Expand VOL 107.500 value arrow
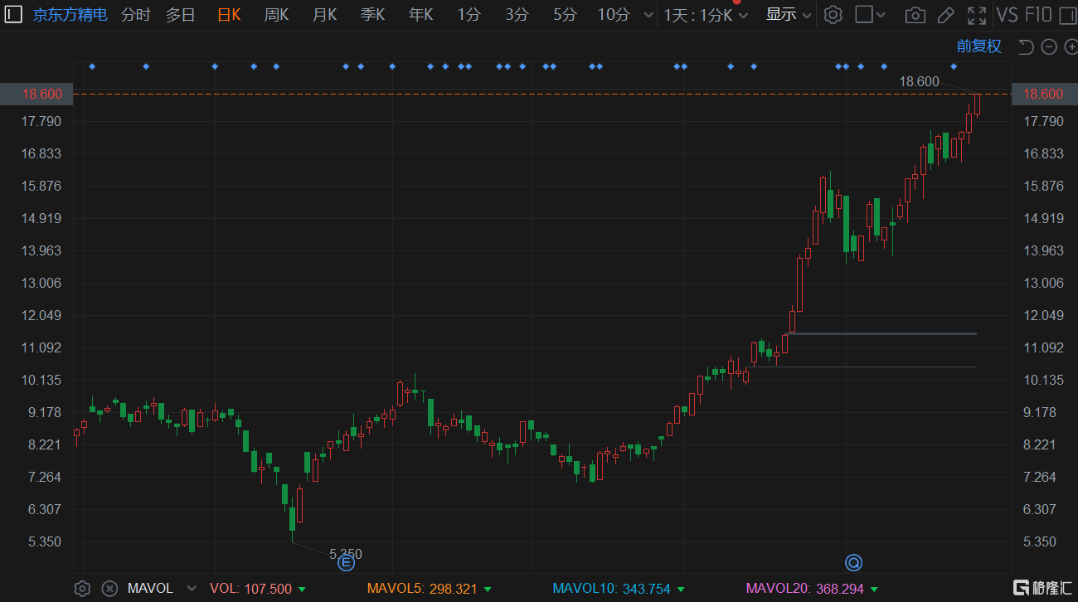 (x=302, y=589)
